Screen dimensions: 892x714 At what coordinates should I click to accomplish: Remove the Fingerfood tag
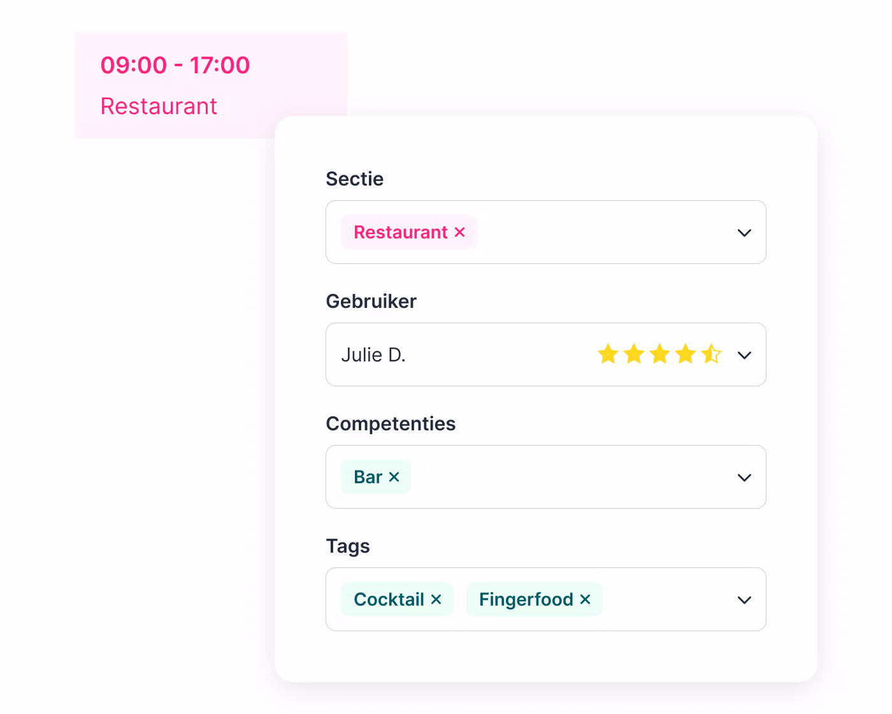pos(585,599)
